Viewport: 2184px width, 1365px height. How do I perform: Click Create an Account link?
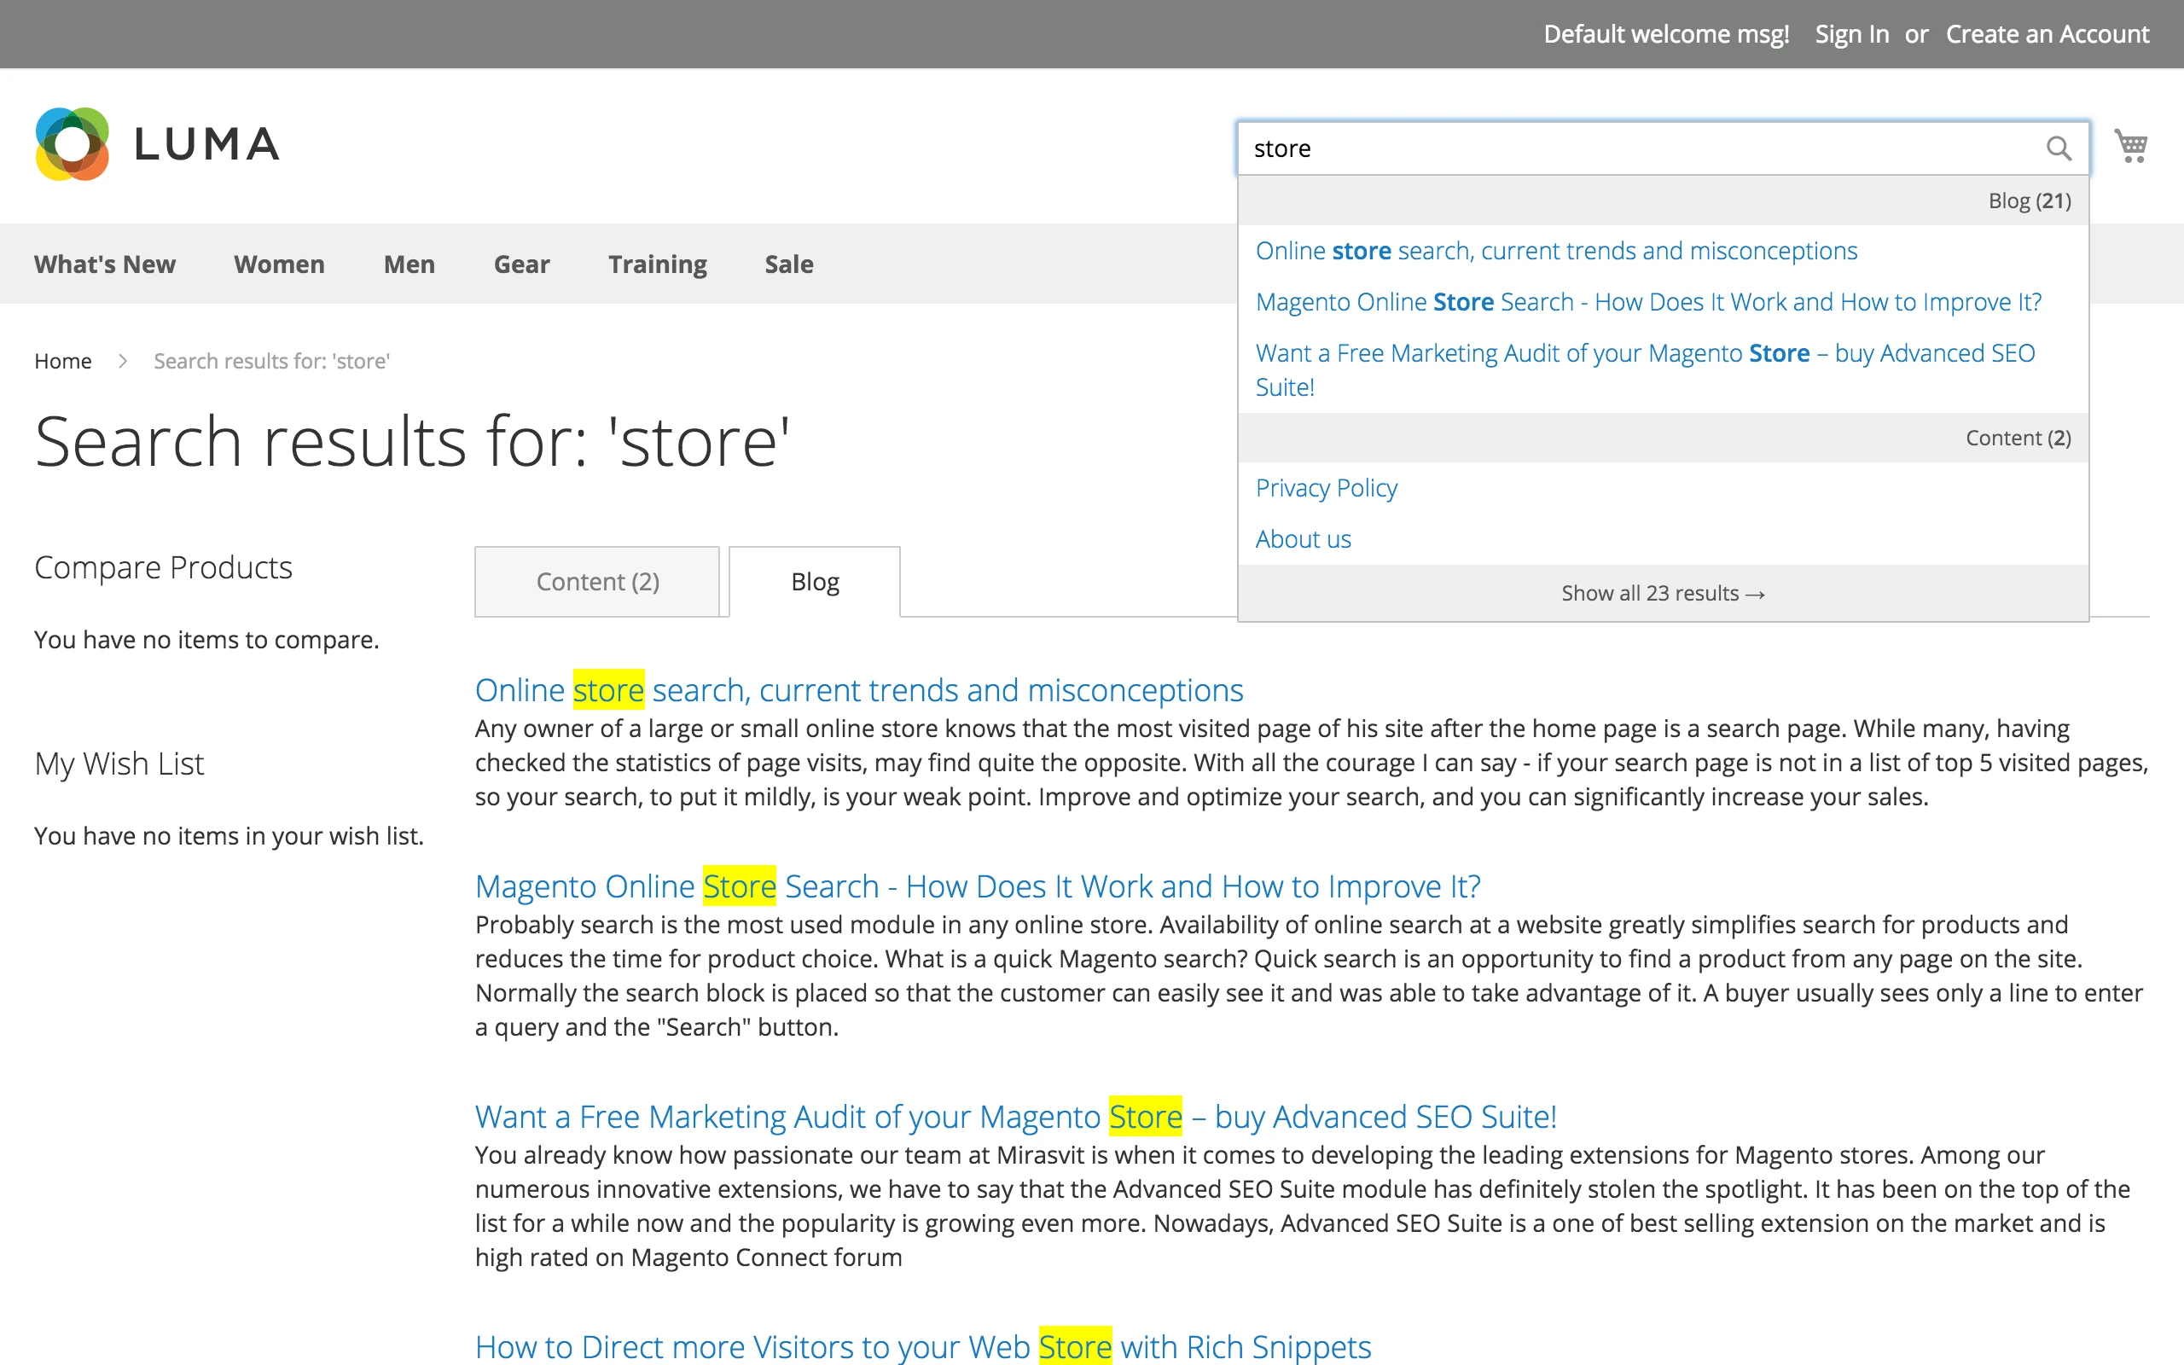coord(2047,34)
